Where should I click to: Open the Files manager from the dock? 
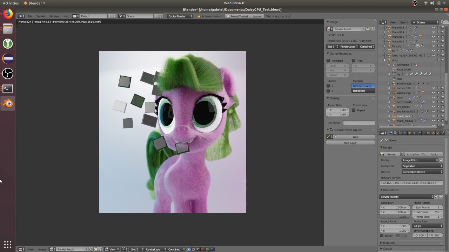(x=8, y=29)
